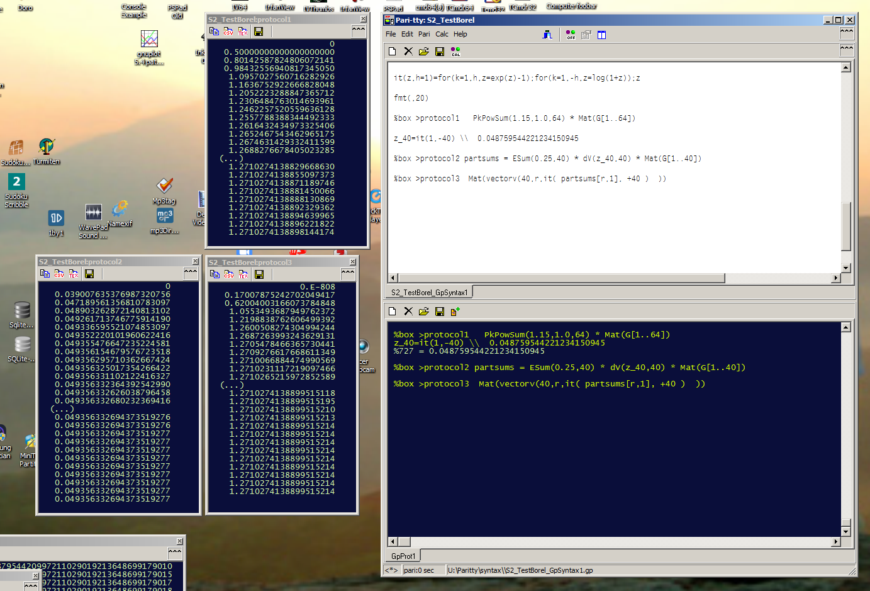The image size is (870, 591).
Task: Toggle the split-window layout icon
Action: [601, 35]
